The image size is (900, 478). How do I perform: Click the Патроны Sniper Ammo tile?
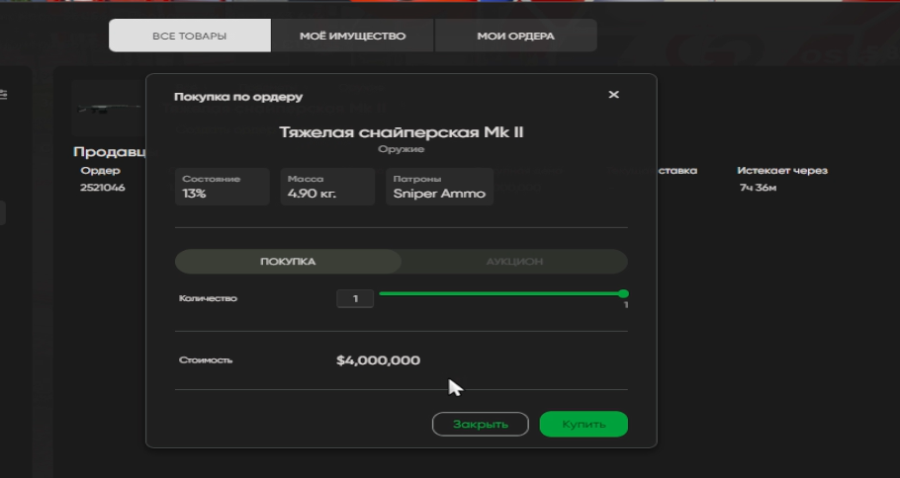[x=439, y=187]
